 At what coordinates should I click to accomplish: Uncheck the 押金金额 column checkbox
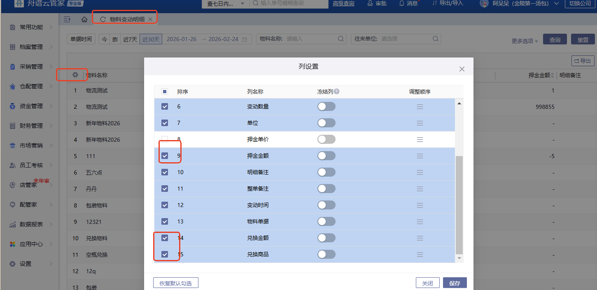(x=165, y=156)
